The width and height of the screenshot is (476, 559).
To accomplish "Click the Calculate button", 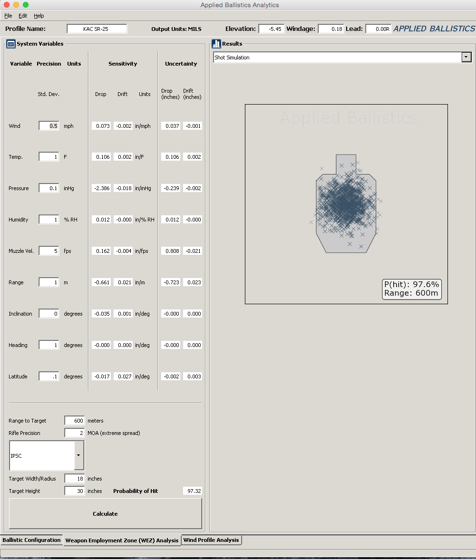I will tap(105, 513).
